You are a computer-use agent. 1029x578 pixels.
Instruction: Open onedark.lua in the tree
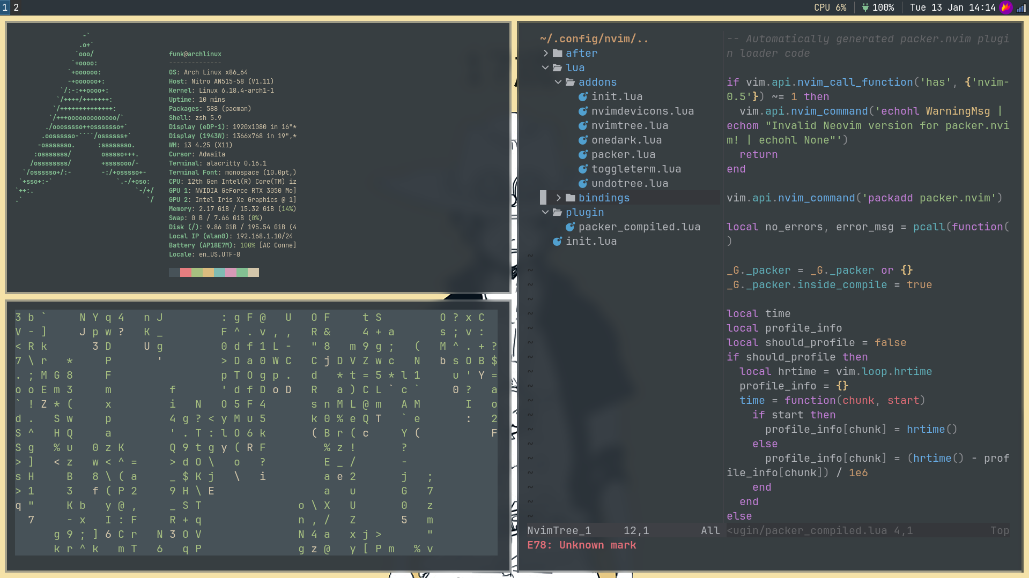[627, 140]
